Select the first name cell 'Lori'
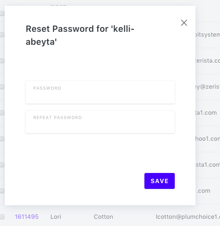This screenshot has width=220, height=226. (x=56, y=217)
